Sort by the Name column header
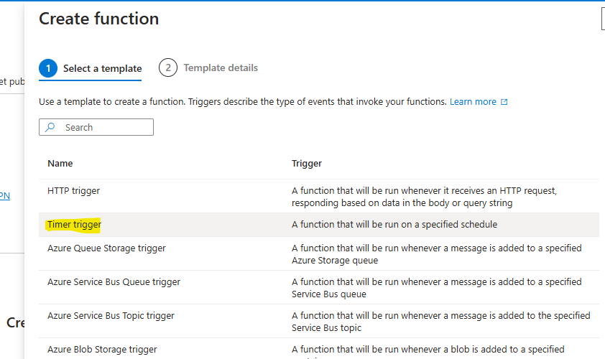605x359 pixels. click(60, 164)
